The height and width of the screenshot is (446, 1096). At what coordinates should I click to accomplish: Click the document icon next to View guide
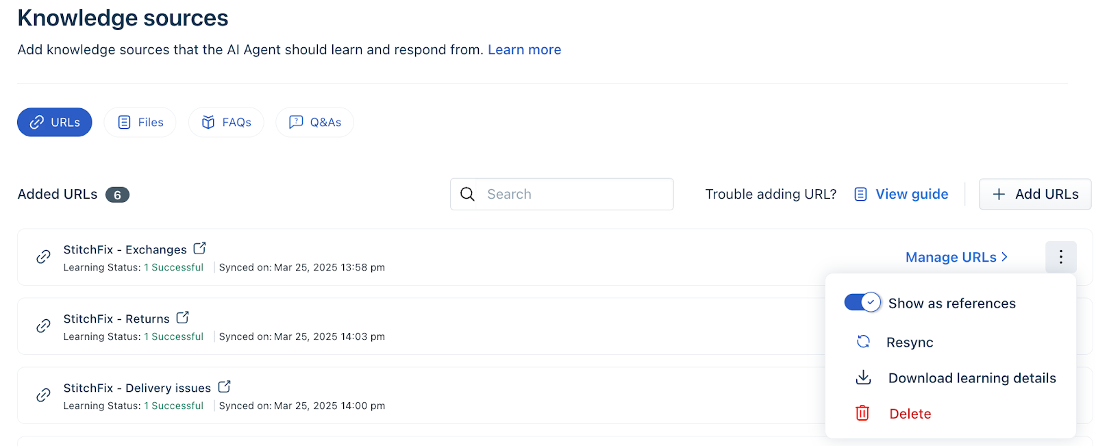click(860, 194)
